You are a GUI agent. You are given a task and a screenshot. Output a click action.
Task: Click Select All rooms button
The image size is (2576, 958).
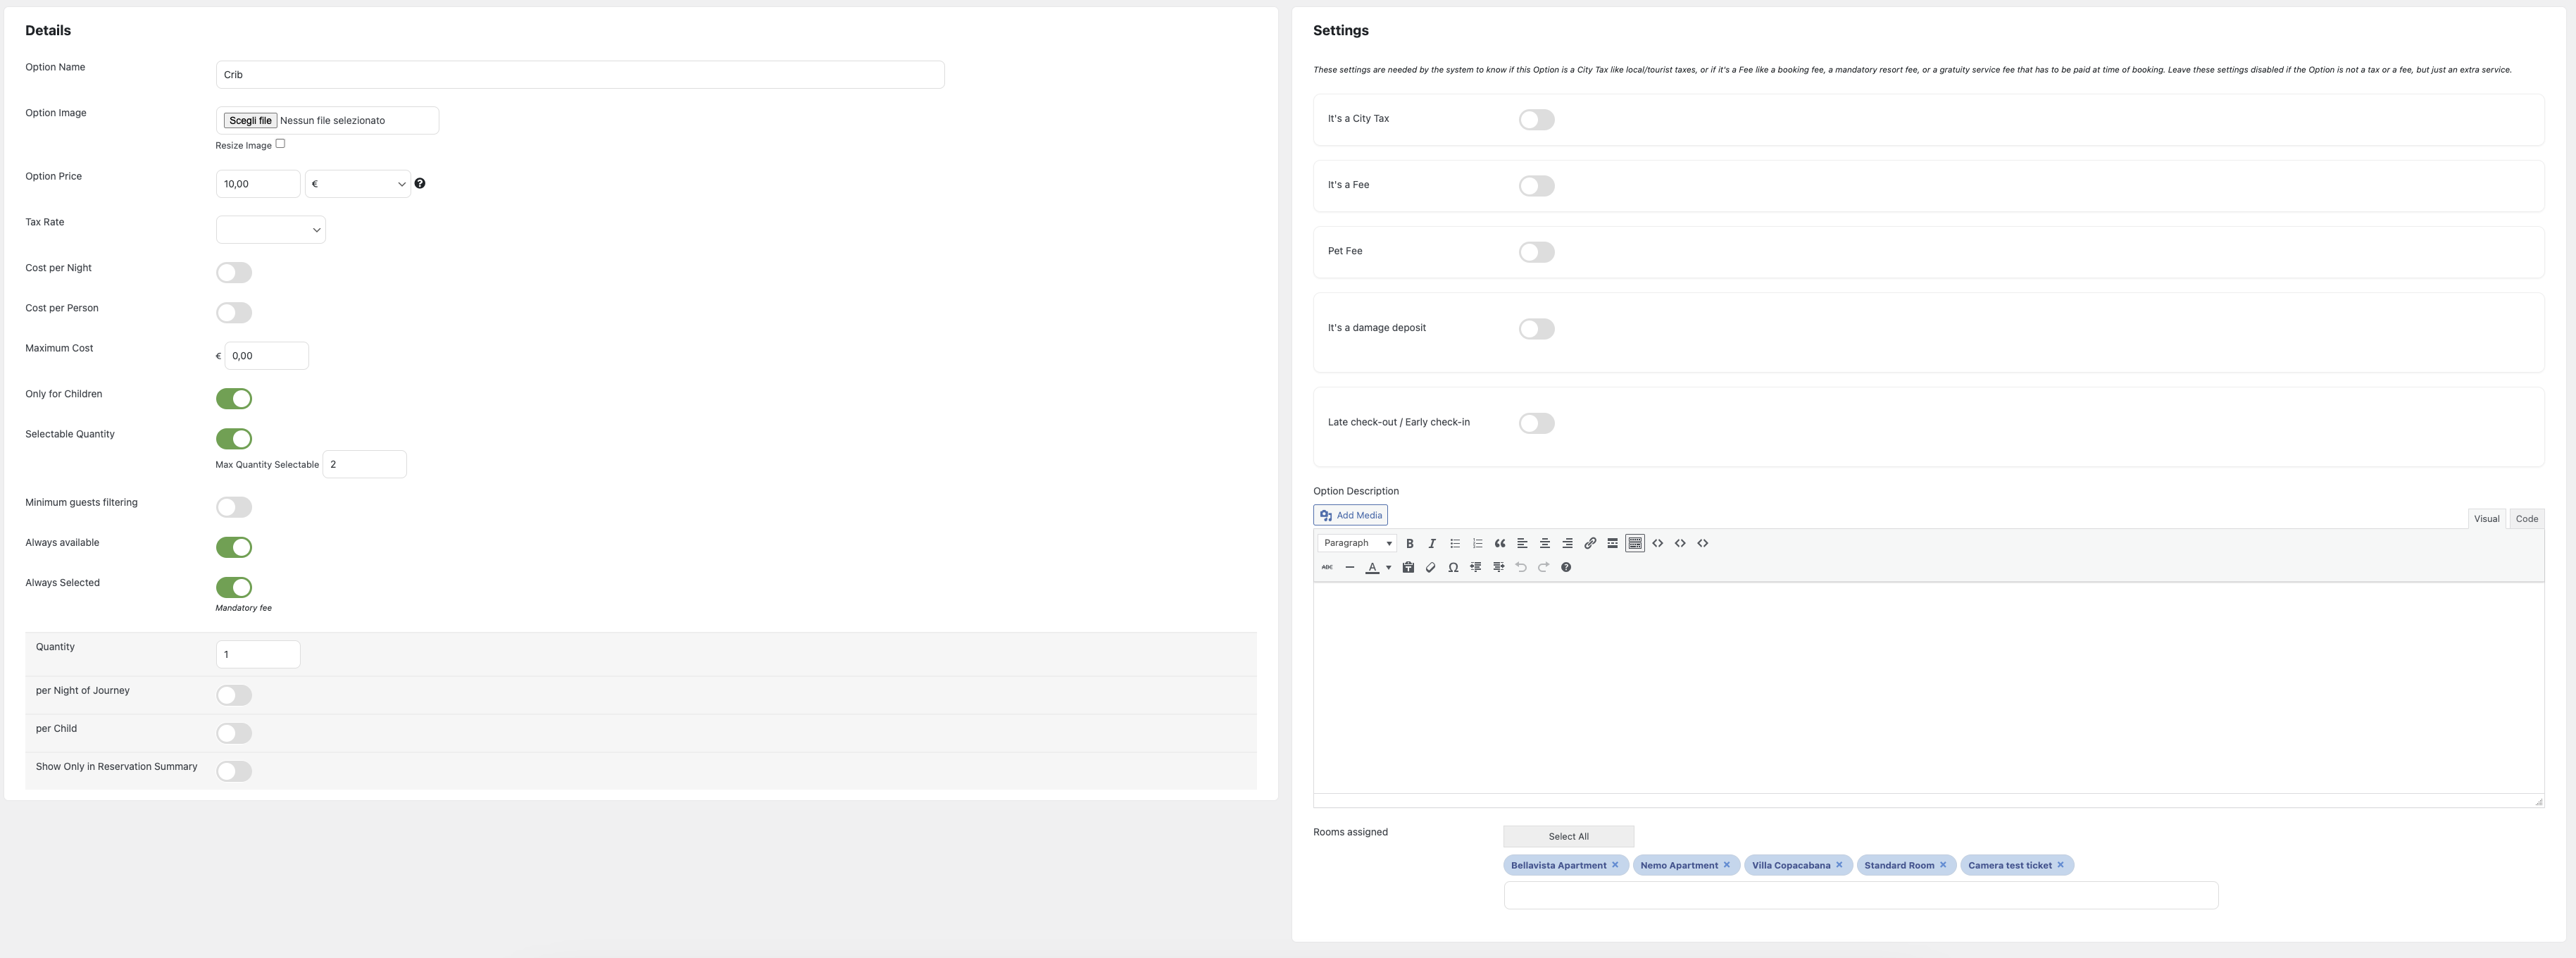(x=1568, y=836)
